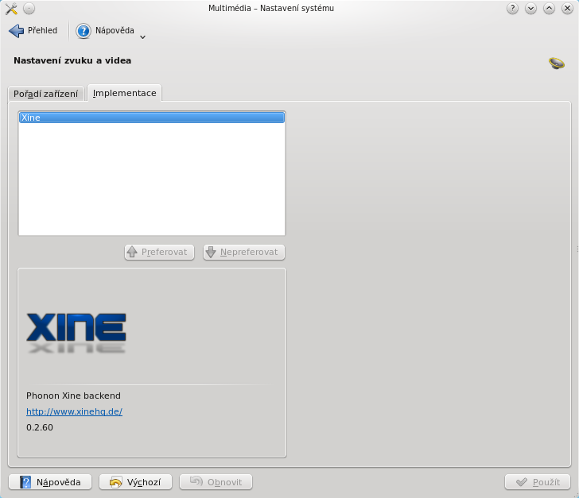Click the Nastavení zvuku a videa heading

point(72,60)
